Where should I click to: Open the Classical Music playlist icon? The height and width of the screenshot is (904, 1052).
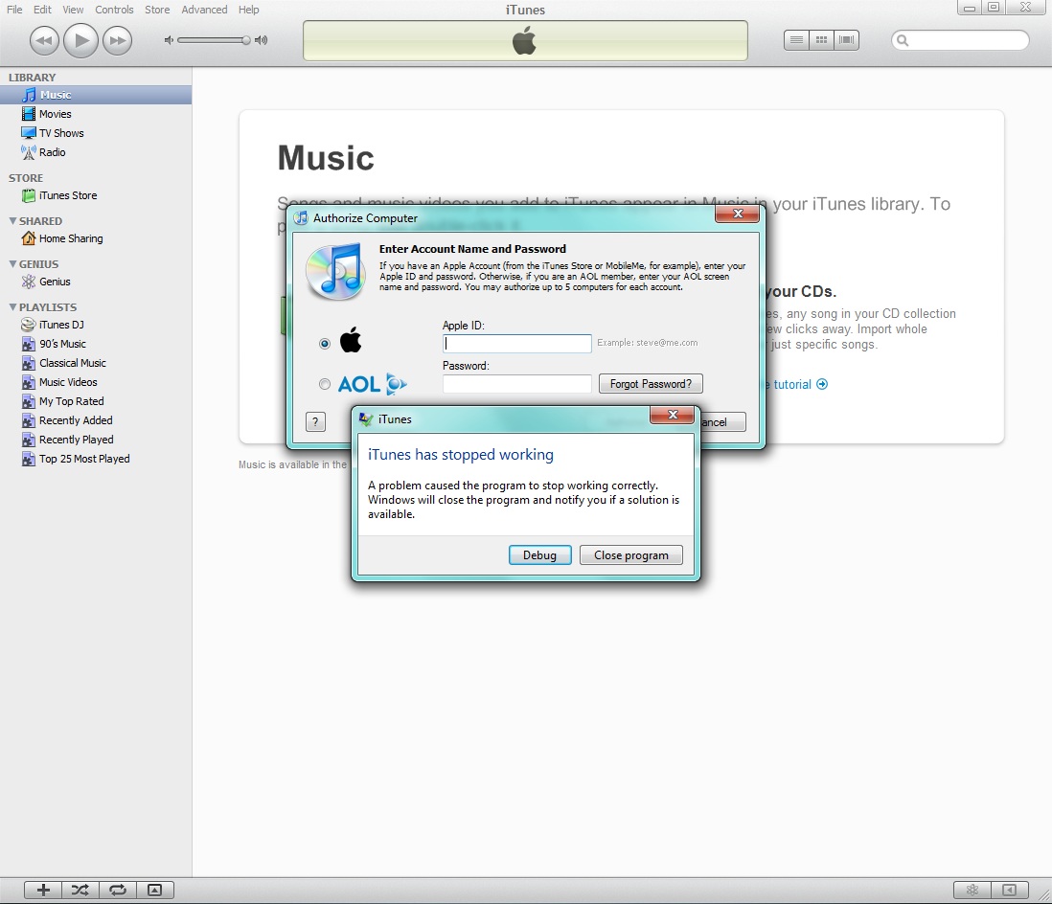pos(28,363)
